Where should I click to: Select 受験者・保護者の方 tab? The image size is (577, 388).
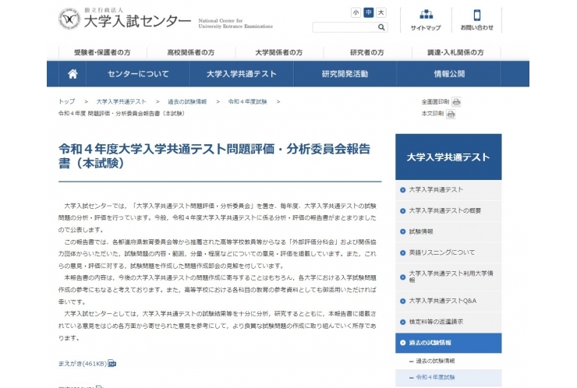(x=102, y=53)
